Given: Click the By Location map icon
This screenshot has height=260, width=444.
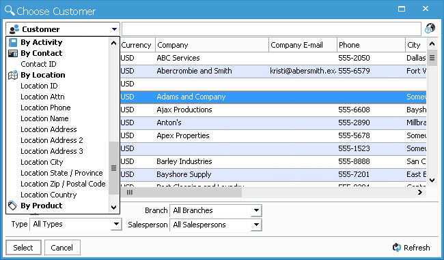Looking at the screenshot, I should pos(13,75).
